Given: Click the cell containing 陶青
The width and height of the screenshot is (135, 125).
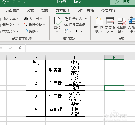Looking at the screenshot, I should click(x=75, y=104).
